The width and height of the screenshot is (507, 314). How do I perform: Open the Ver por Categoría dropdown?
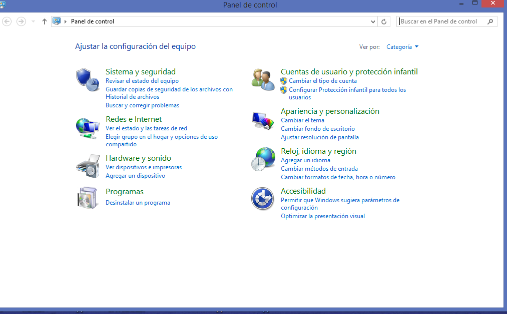tap(402, 47)
